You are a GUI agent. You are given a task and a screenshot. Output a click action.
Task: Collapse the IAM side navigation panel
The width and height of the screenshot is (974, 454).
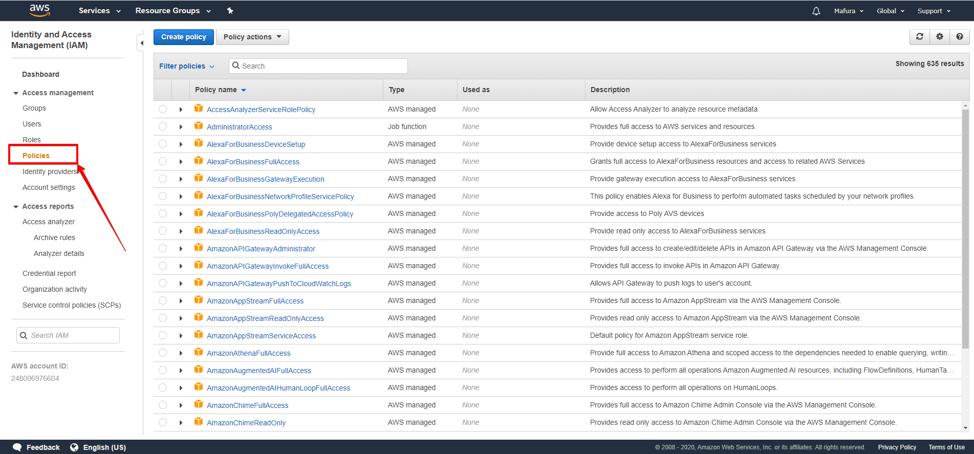[x=141, y=43]
